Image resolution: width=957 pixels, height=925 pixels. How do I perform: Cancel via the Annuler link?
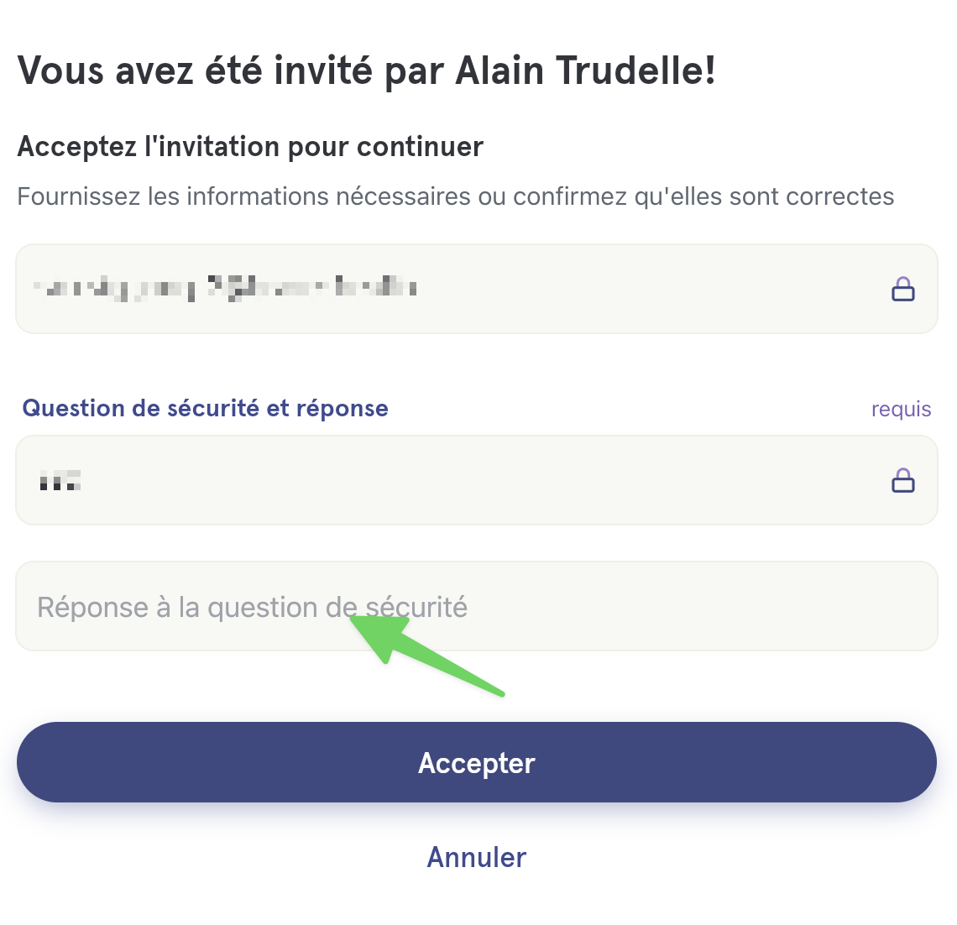tap(477, 857)
